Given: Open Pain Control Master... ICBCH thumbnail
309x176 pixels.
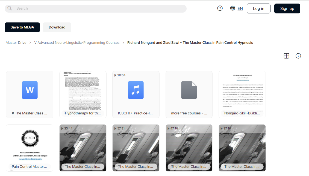Looking at the screenshot, I should tap(30, 148).
